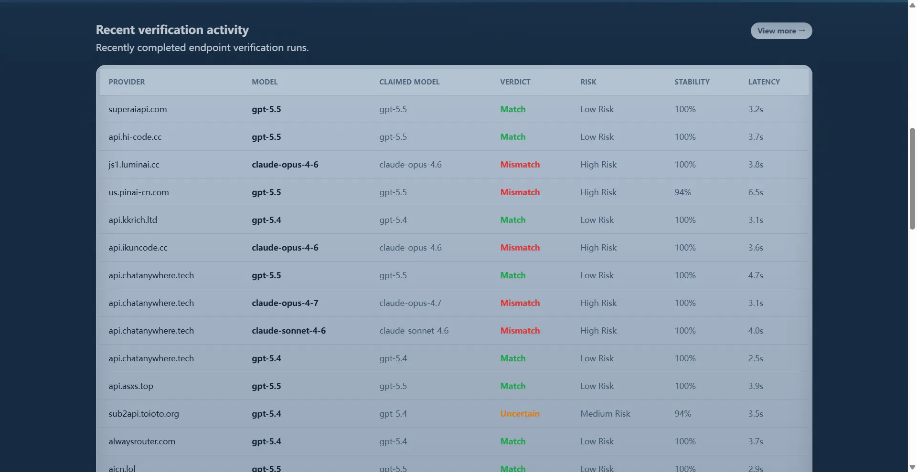
Task: Select provider api.kkrich.ltd
Action: coord(133,220)
